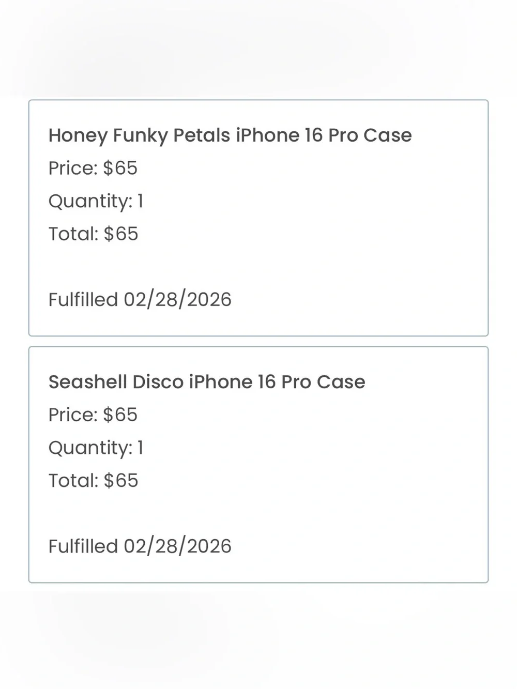The width and height of the screenshot is (517, 689).
Task: Select Honey Funky Petals quantity line
Action: (x=96, y=201)
